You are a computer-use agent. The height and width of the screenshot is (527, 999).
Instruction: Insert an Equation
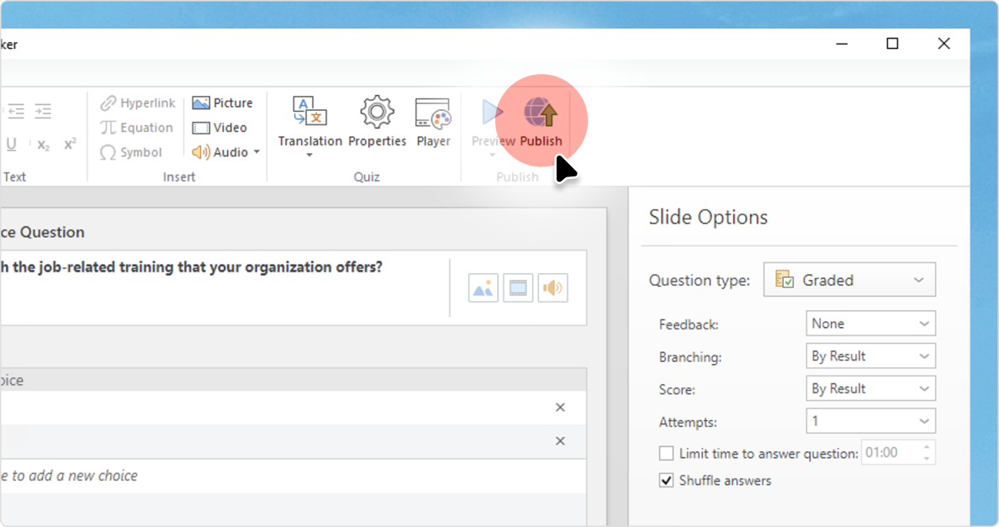(x=136, y=128)
